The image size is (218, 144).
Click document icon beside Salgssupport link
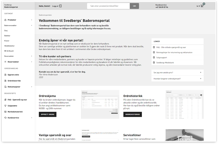click(x=154, y=57)
